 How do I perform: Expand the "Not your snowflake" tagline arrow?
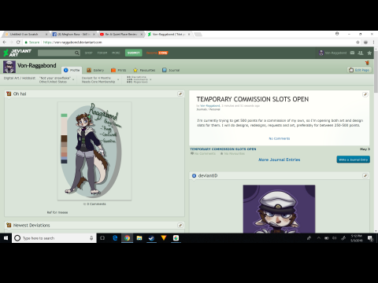pos(73,79)
